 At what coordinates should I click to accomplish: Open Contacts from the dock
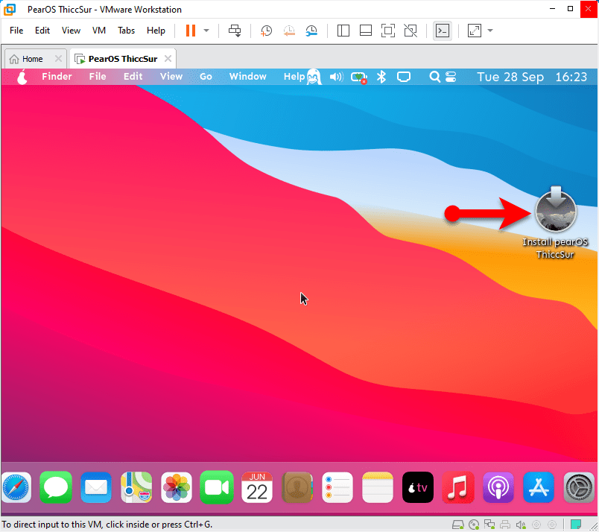pyautogui.click(x=297, y=487)
